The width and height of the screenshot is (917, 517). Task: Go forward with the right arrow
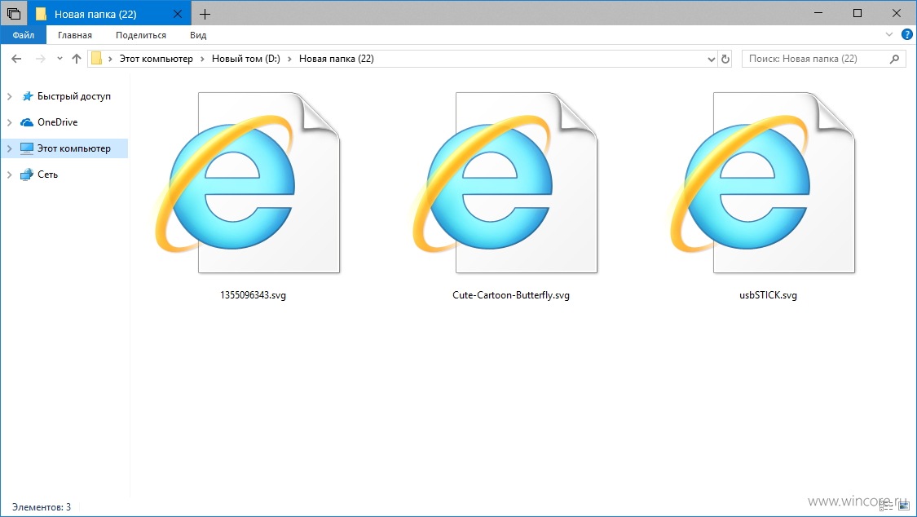(x=41, y=59)
